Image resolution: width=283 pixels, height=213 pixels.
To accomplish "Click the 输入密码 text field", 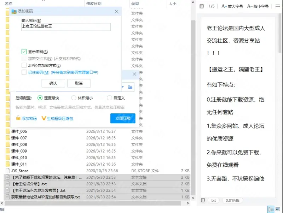I will pos(66,27).
